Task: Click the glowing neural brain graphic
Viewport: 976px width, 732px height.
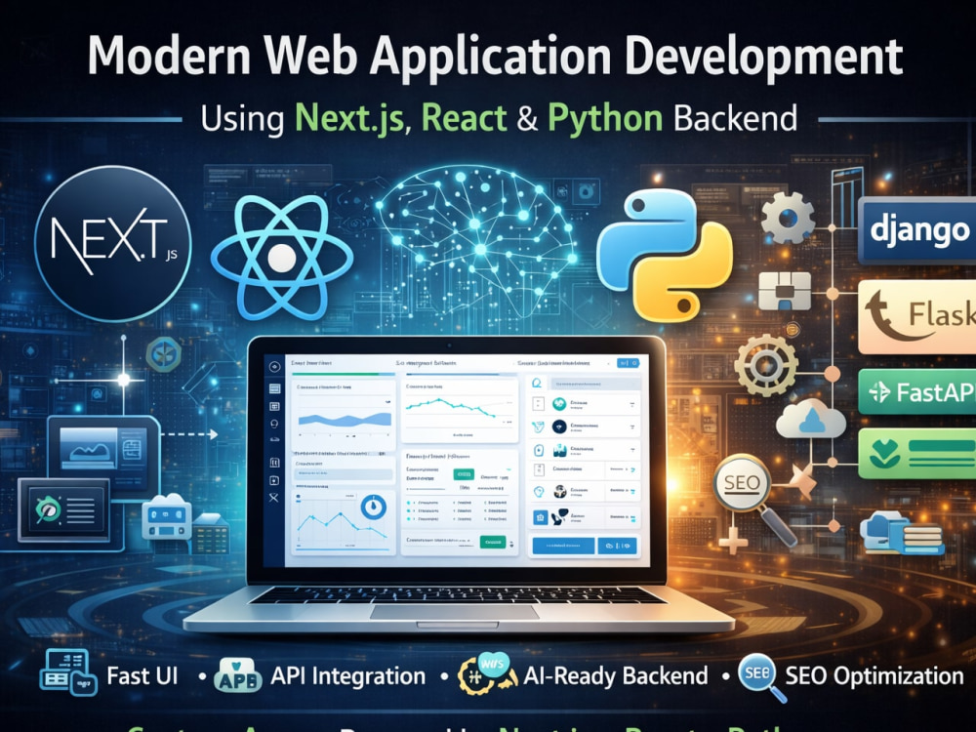Action: click(477, 242)
